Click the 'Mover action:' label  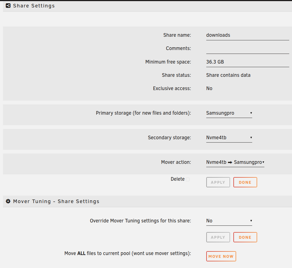click(176, 162)
